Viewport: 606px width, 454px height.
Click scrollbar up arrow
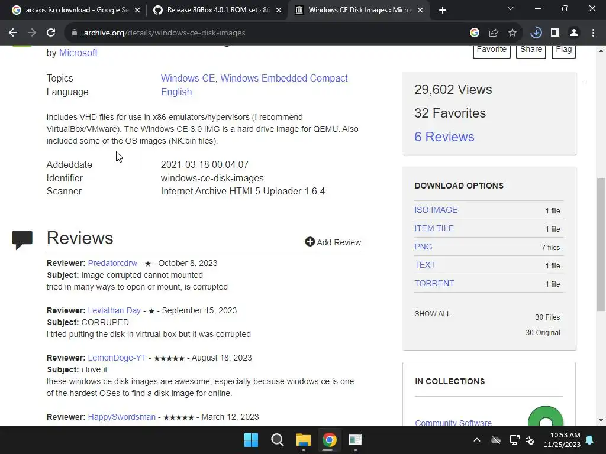pos(601,51)
